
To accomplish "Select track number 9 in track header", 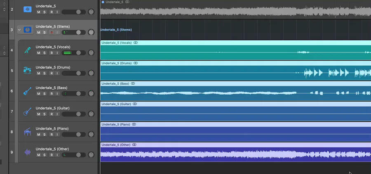I will (12, 152).
